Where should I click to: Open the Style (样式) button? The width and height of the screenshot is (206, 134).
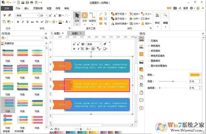coord(157,20)
